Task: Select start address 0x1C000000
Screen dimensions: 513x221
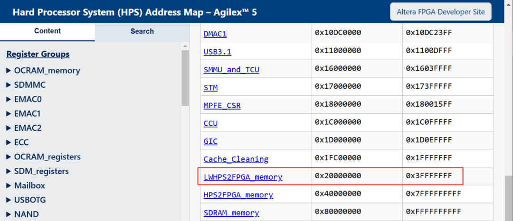Action: (338, 122)
